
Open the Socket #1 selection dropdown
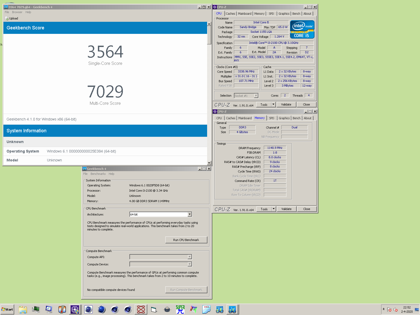pos(246,96)
